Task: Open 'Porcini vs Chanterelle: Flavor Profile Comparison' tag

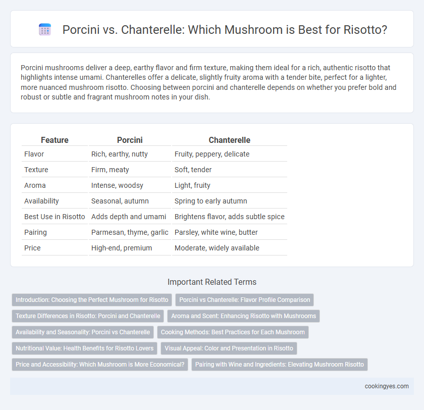Action: point(244,300)
